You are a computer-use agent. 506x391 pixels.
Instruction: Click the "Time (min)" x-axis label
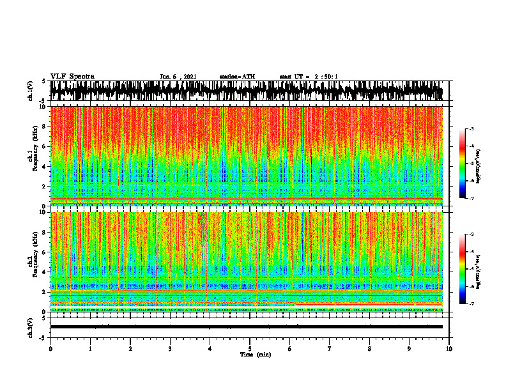pos(256,355)
